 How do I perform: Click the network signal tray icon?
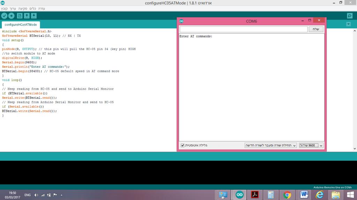pyautogui.click(x=43, y=195)
